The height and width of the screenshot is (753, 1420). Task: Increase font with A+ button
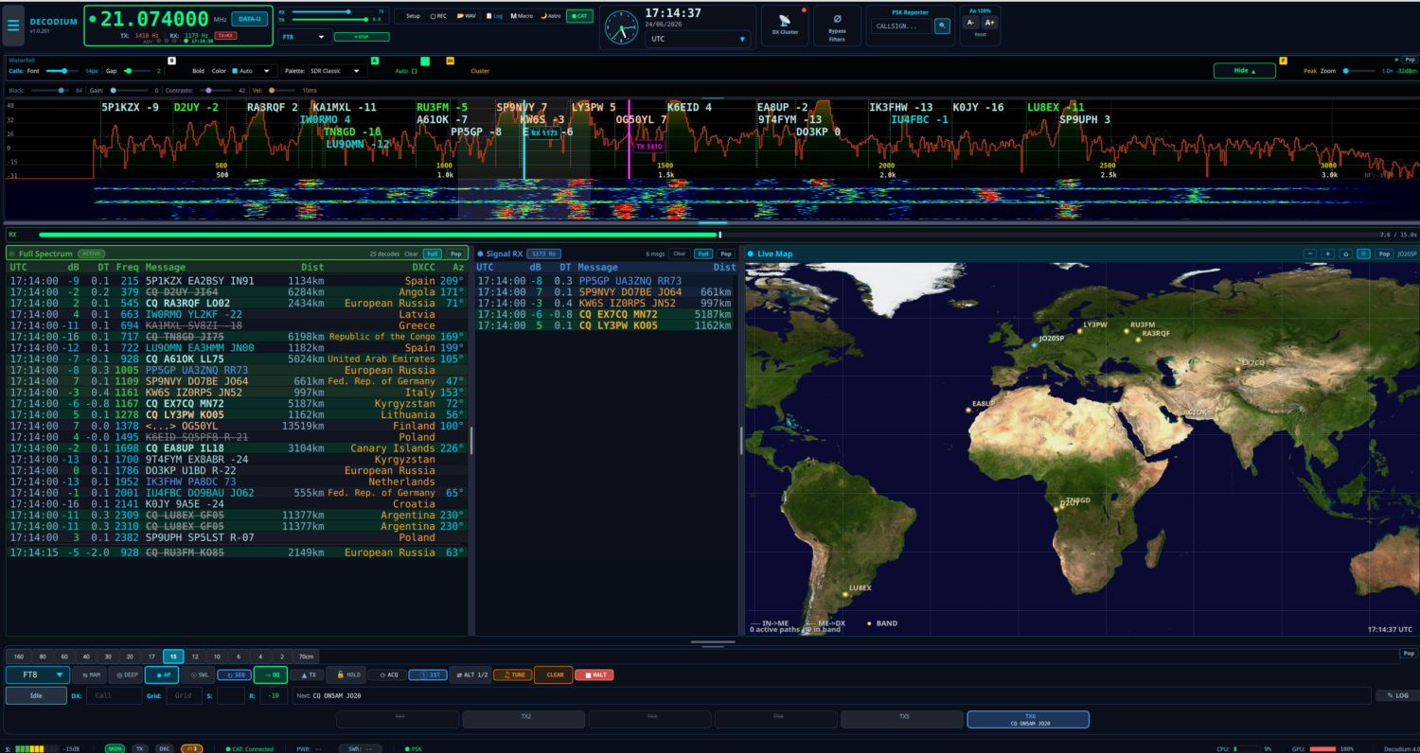(989, 22)
